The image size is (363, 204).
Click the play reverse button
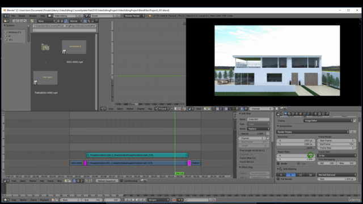pos(133,200)
